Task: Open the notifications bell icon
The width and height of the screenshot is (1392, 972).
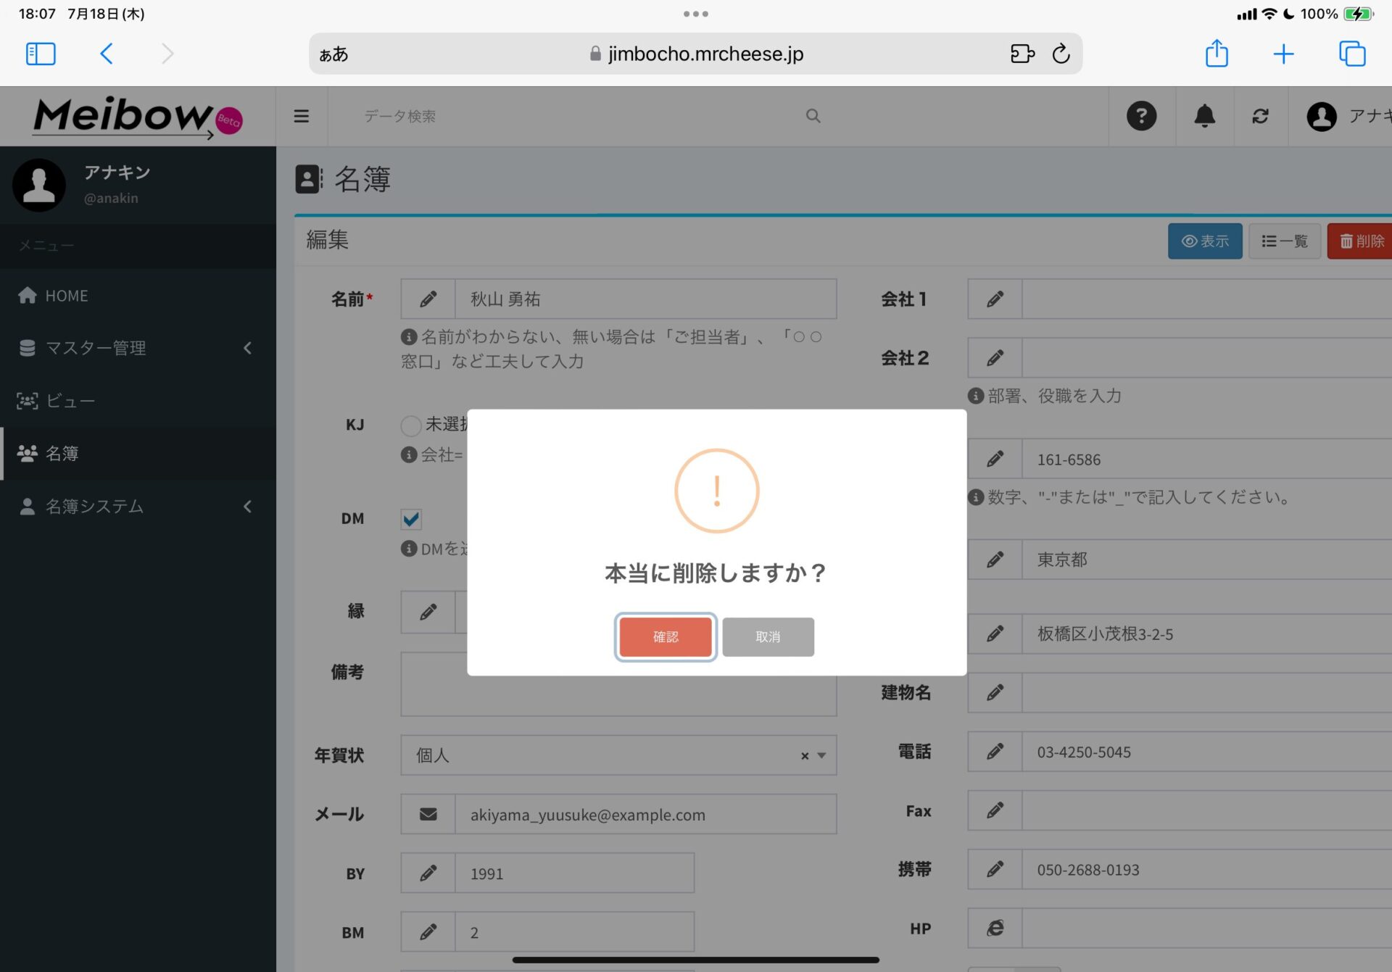Action: tap(1205, 116)
